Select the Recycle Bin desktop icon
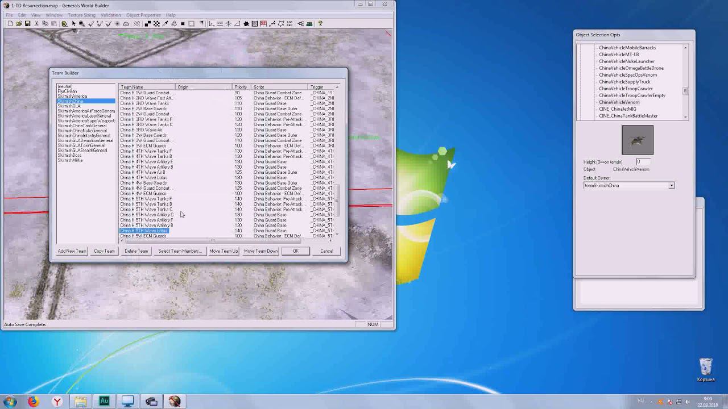 coord(706,370)
